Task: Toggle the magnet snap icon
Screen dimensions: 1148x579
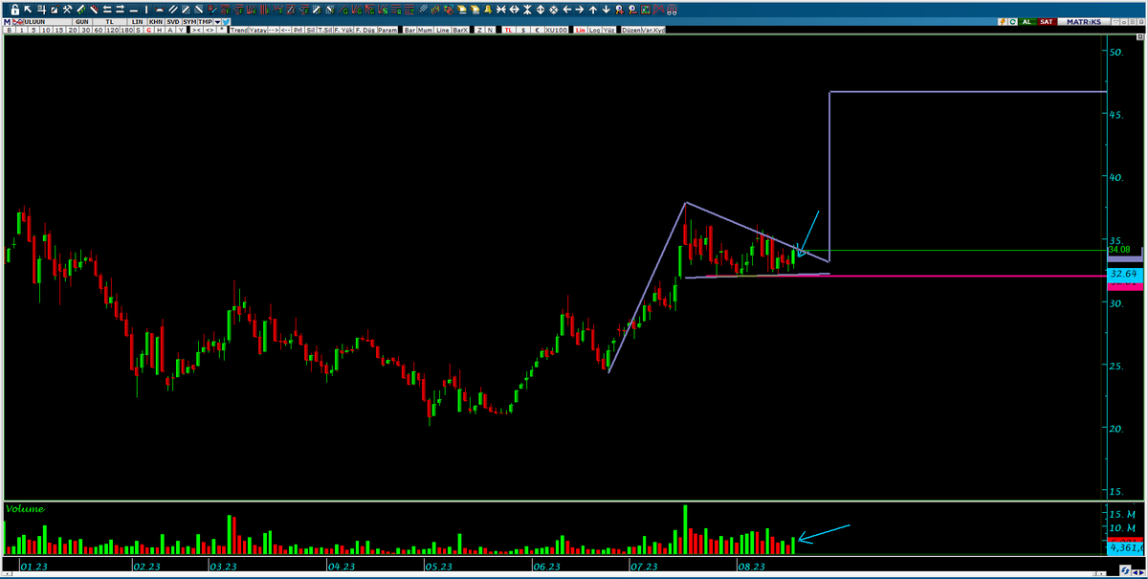Action: [x=672, y=10]
